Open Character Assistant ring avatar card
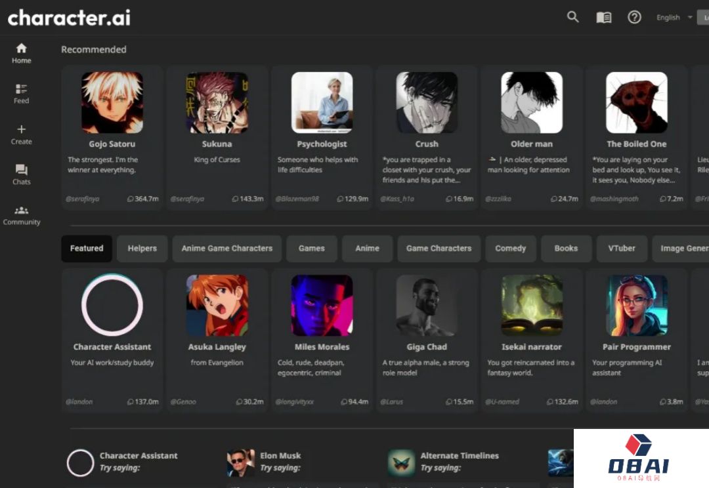Screen dimensions: 709x488 (112, 305)
